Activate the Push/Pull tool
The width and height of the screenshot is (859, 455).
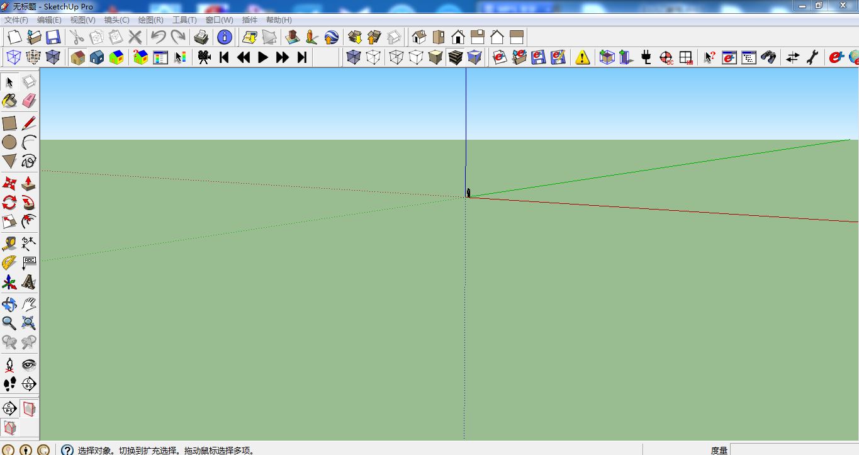pyautogui.click(x=29, y=183)
